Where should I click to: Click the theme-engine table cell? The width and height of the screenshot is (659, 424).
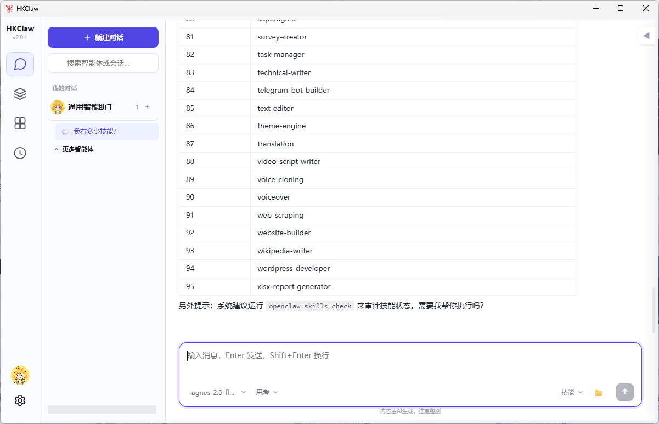[x=413, y=126]
